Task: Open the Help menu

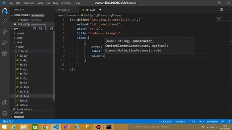Action: click(77, 3)
